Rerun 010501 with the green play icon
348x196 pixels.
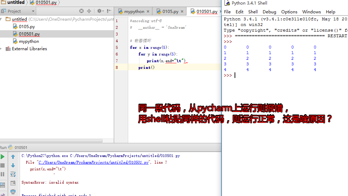coord(3,157)
